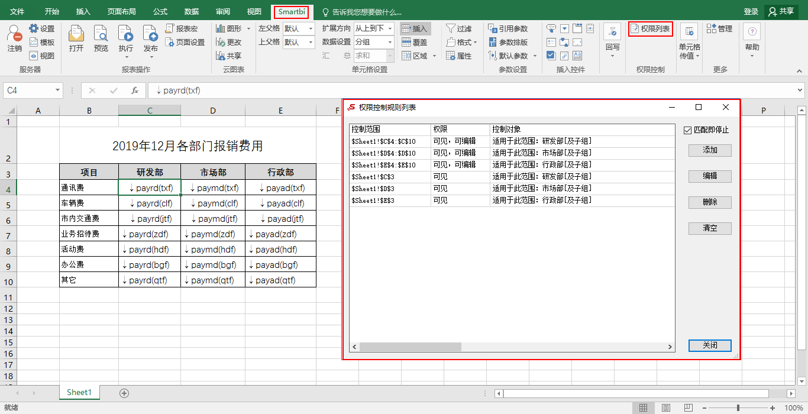Insert the text label control icon
808x414 pixels.
point(577,56)
